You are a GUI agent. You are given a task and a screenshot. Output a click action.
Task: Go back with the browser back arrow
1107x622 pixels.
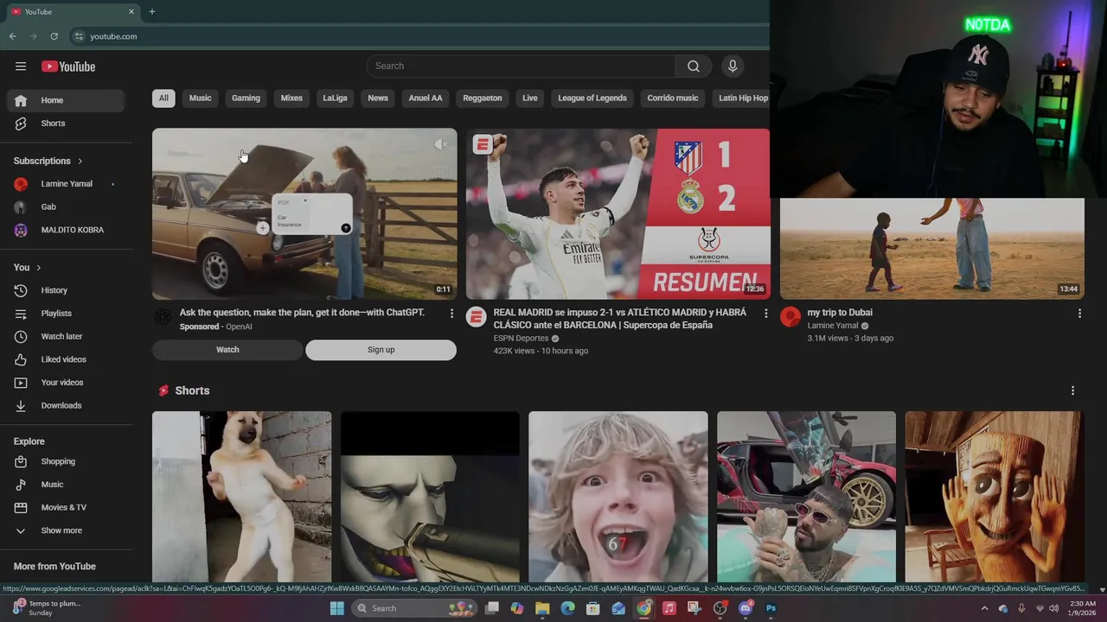tap(12, 36)
